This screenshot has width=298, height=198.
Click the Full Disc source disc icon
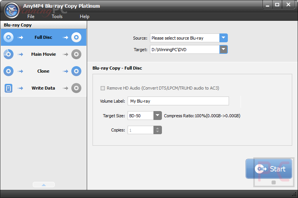(8, 37)
